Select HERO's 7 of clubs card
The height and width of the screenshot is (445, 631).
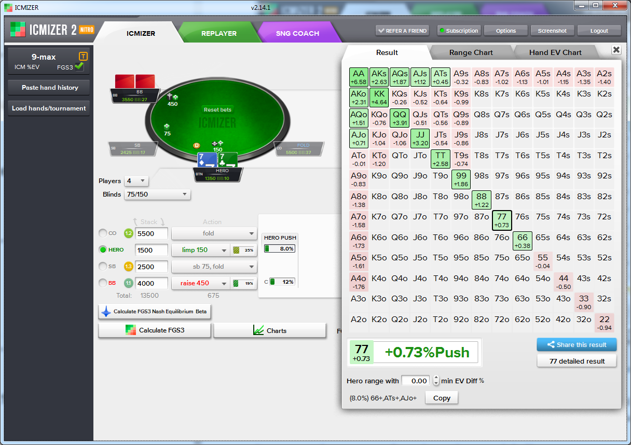(x=227, y=160)
